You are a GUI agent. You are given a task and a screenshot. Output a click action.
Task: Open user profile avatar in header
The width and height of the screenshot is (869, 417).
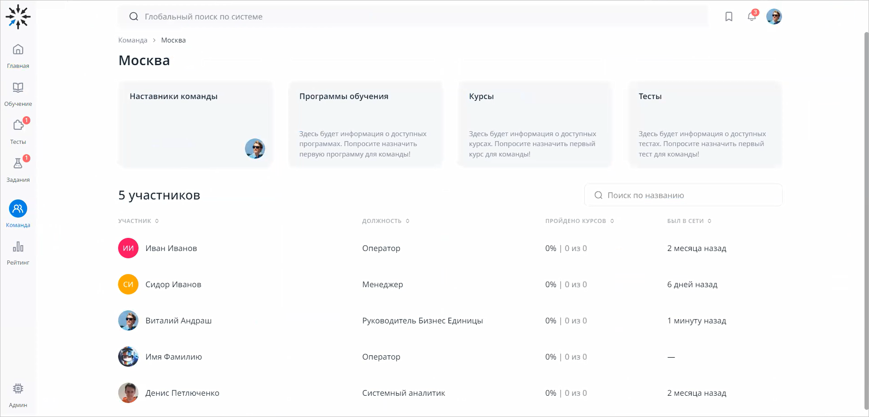pos(774,17)
